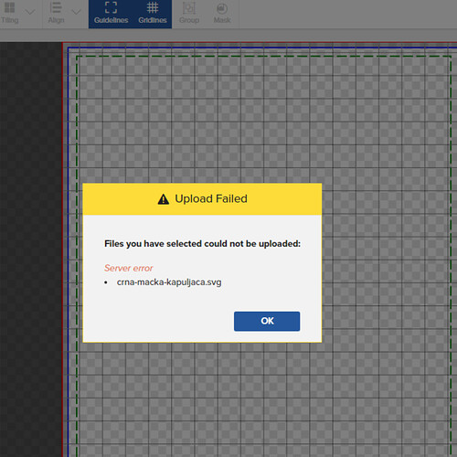
Task: Expand the Tiling dropdown chevron
Action: (x=30, y=12)
